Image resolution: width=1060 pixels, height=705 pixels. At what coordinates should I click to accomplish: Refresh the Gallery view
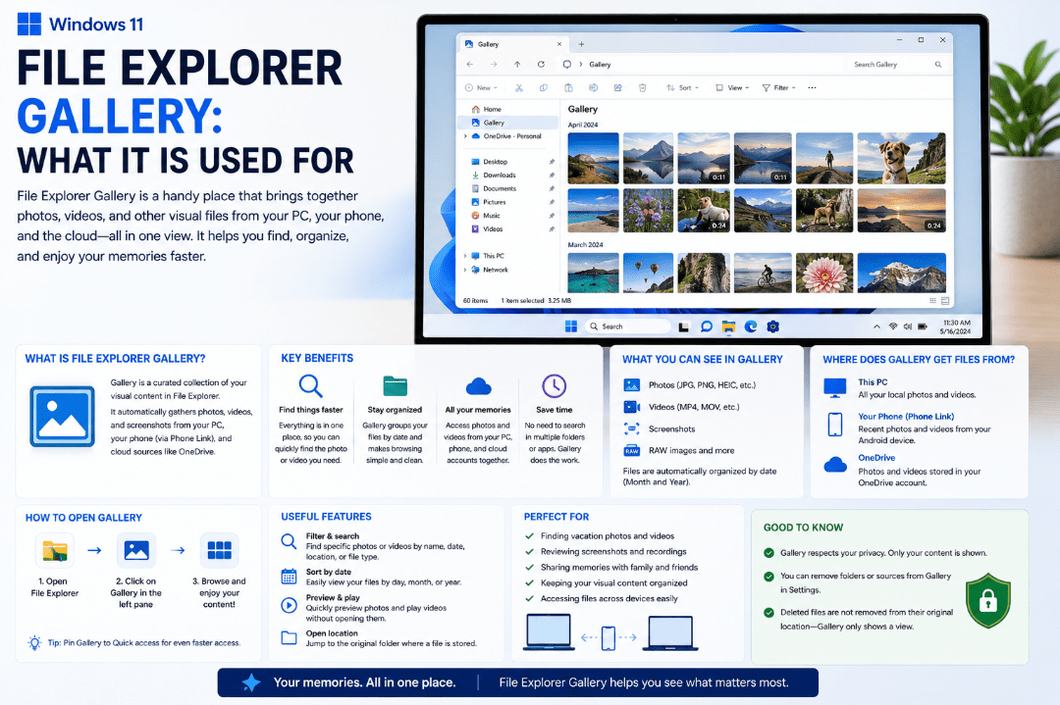541,64
